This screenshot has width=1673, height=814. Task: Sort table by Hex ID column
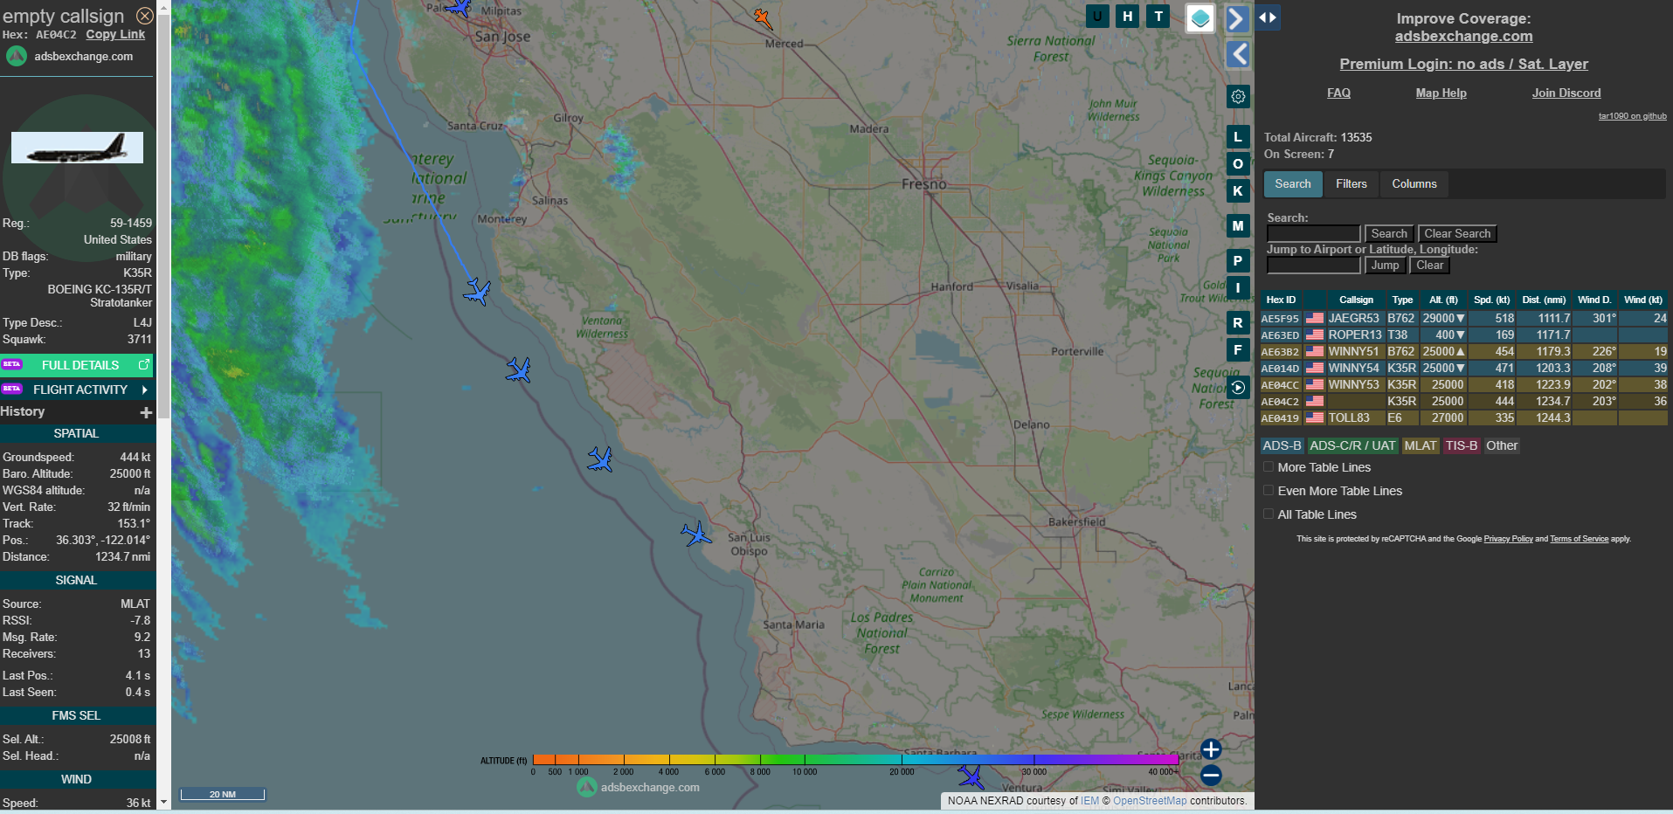1281,300
